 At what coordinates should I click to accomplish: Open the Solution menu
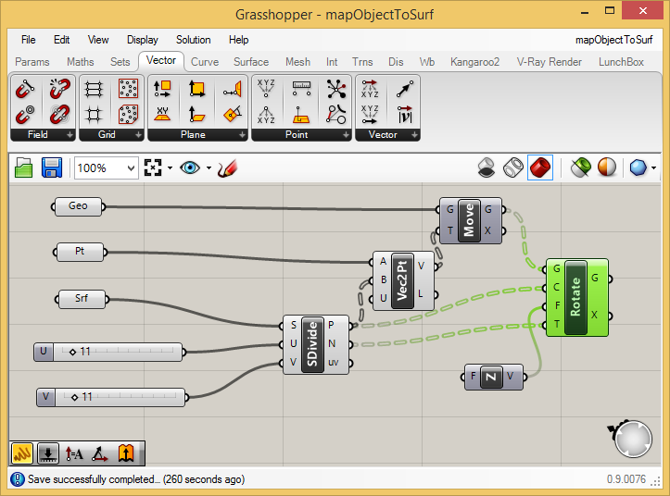point(193,40)
